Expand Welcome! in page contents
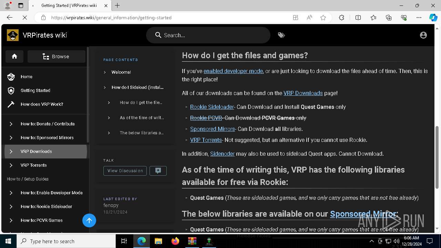 click(105, 72)
